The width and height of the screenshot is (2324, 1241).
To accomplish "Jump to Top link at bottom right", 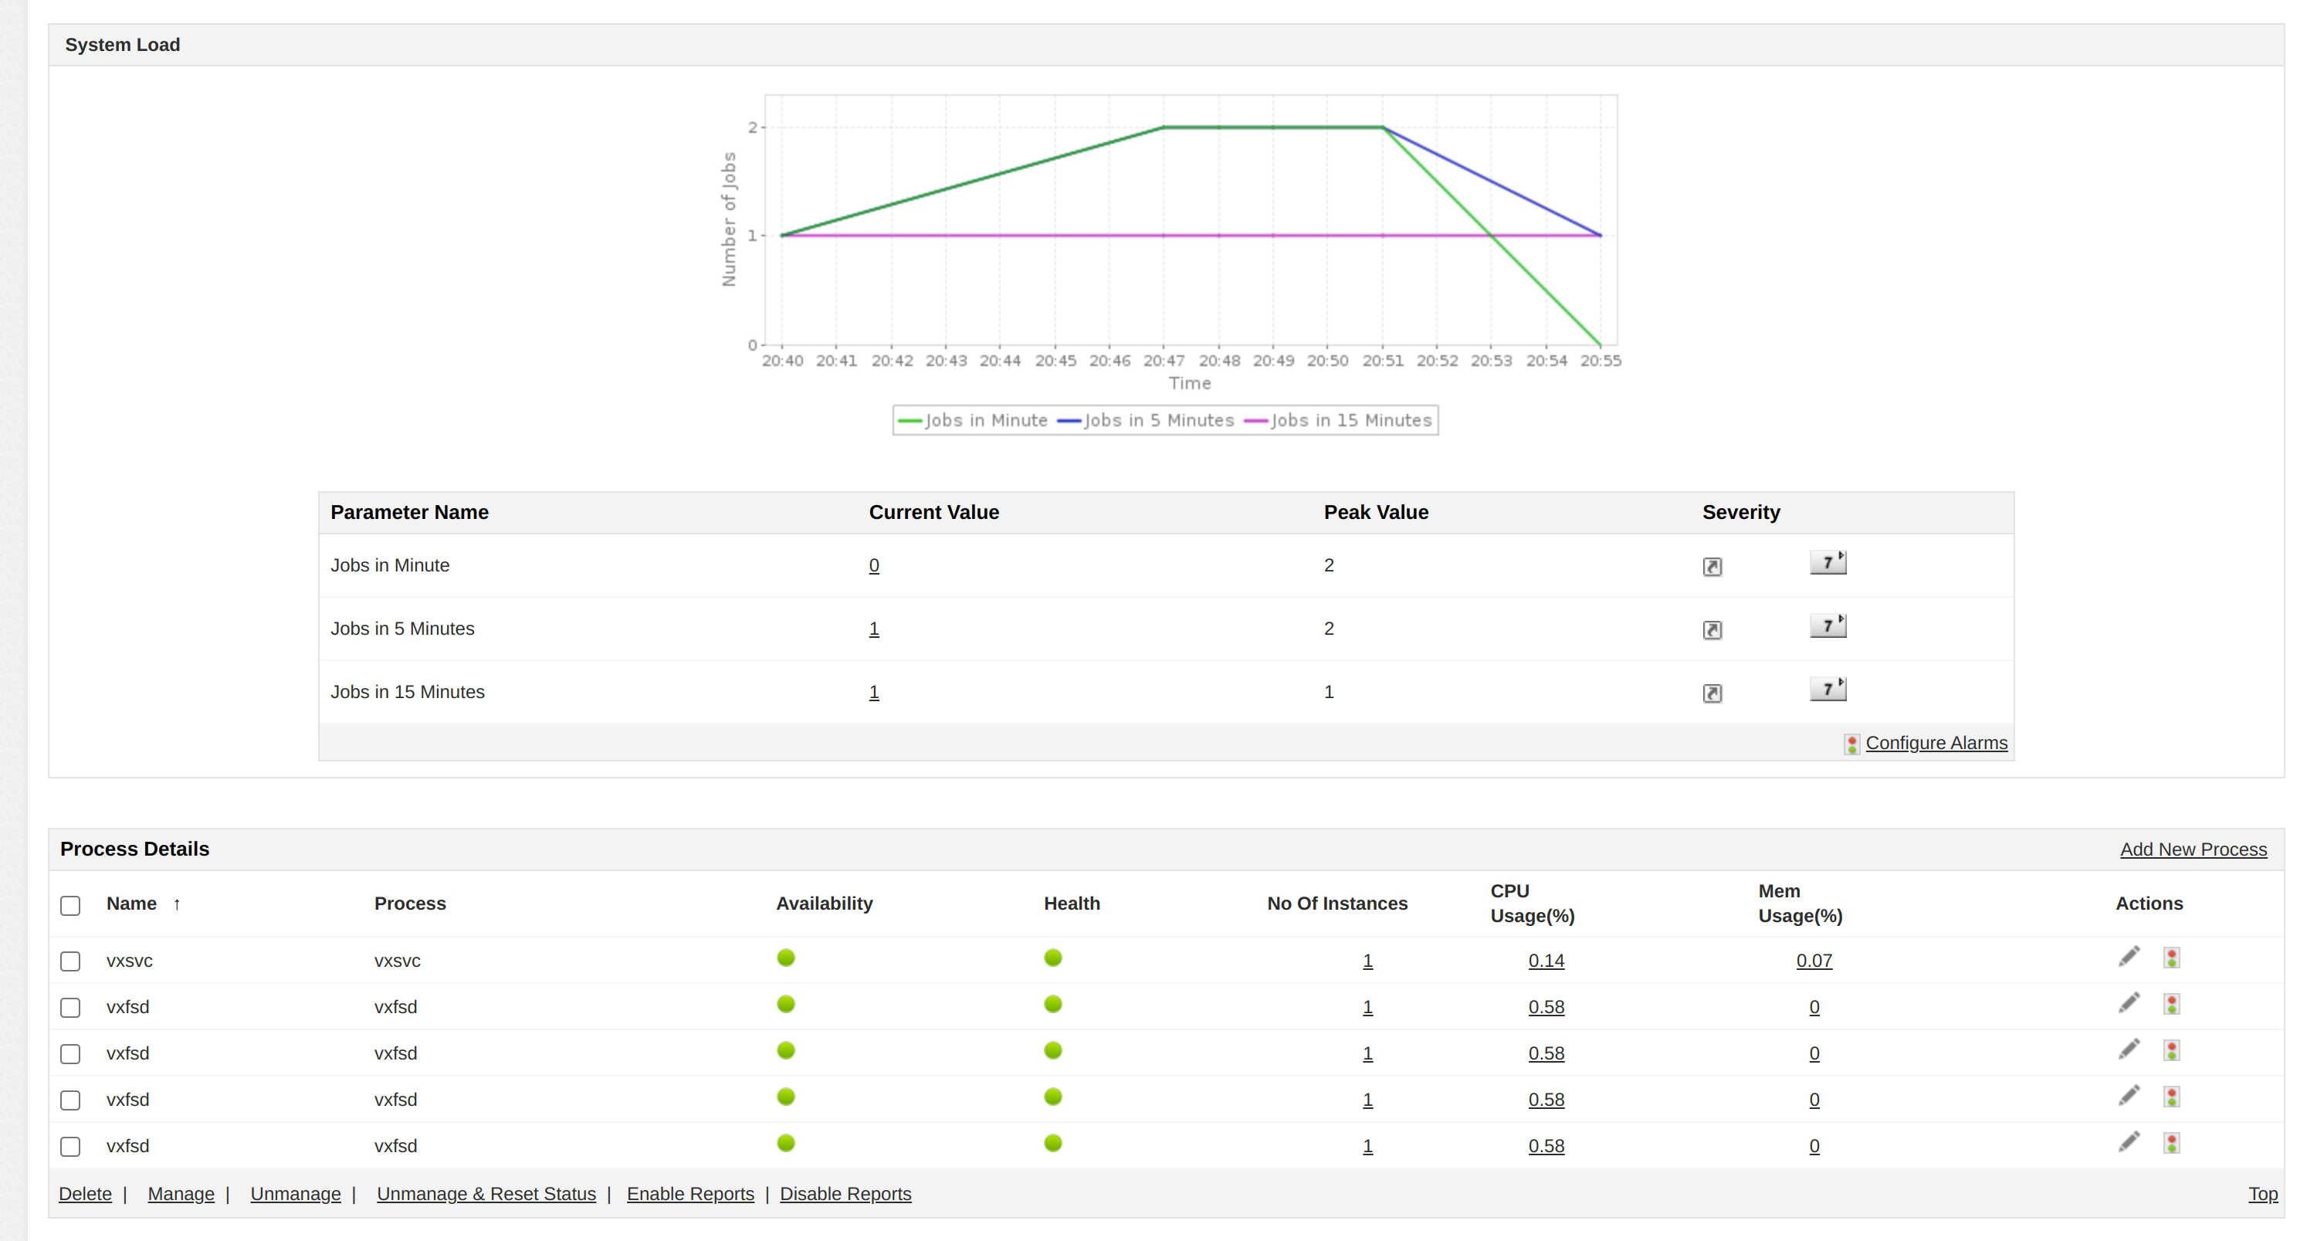I will pyautogui.click(x=2261, y=1194).
